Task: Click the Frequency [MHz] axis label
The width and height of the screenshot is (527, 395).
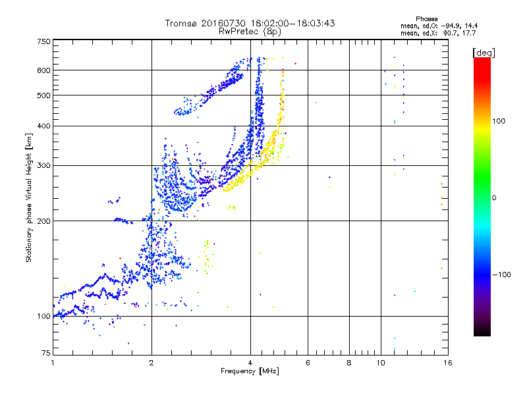Action: point(250,371)
